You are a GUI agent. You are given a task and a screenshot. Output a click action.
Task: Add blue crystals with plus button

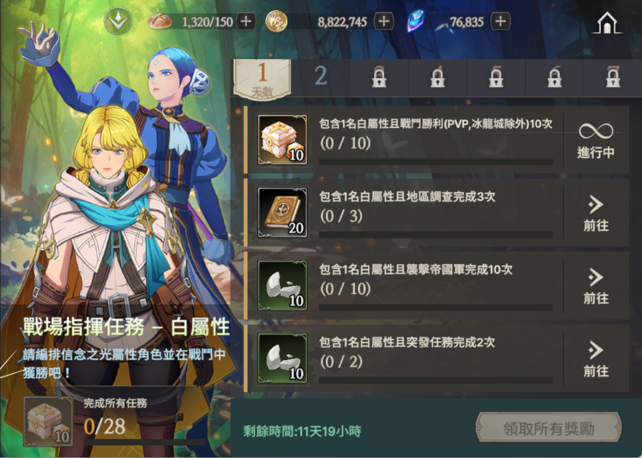point(501,21)
